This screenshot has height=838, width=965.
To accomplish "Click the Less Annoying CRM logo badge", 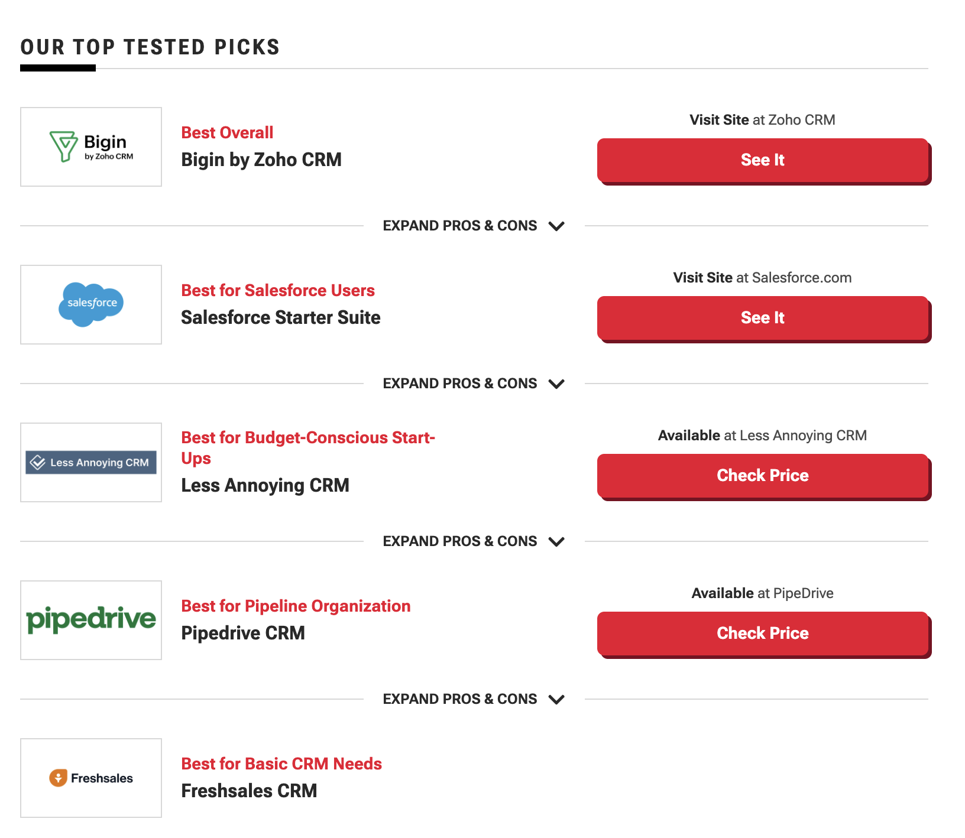I will click(x=90, y=463).
